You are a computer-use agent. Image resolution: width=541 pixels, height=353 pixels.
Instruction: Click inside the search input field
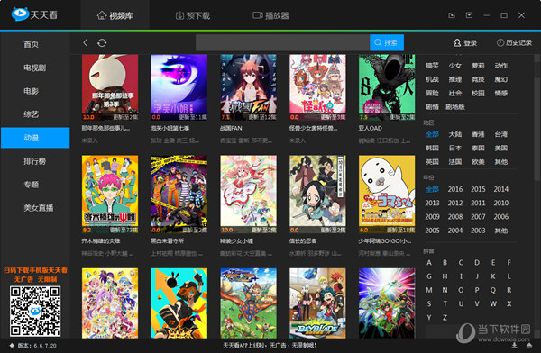282,42
